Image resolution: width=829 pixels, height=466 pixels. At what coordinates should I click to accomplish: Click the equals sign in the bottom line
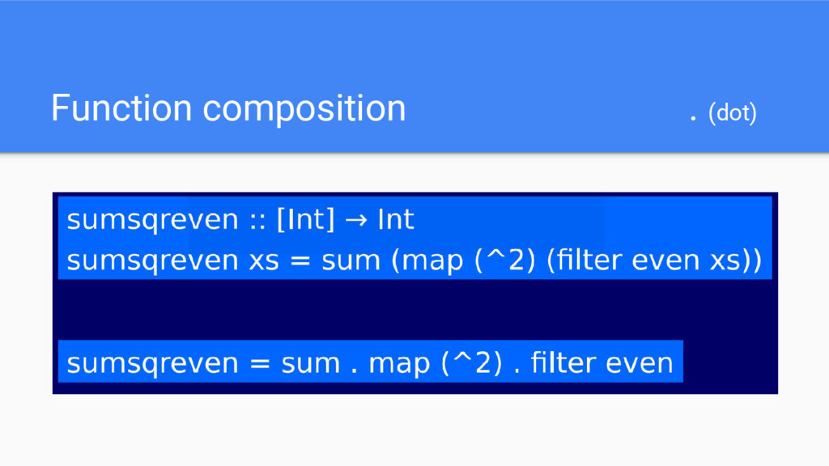pos(259,365)
